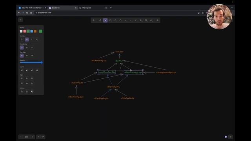The width and height of the screenshot is (251, 141).
Task: Send selection to back layer
Action: pyautogui.click(x=22, y=70)
